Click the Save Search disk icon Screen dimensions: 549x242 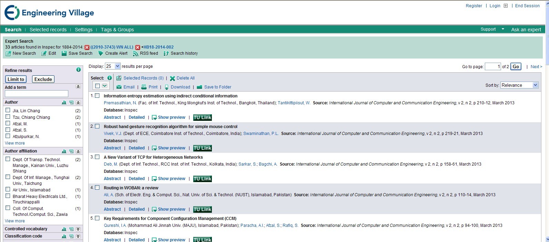point(64,53)
